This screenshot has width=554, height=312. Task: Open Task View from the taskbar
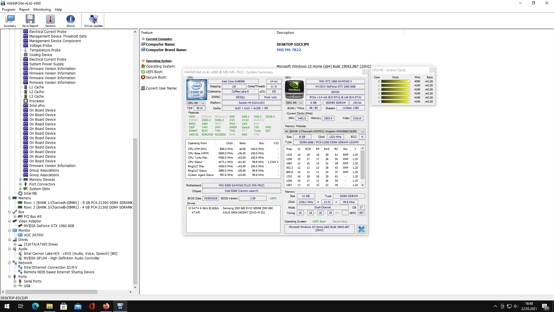[21, 306]
